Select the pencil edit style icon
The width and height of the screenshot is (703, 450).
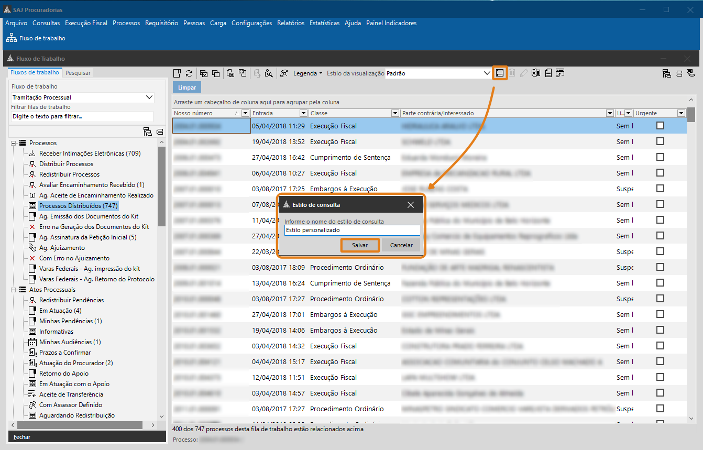tap(524, 73)
